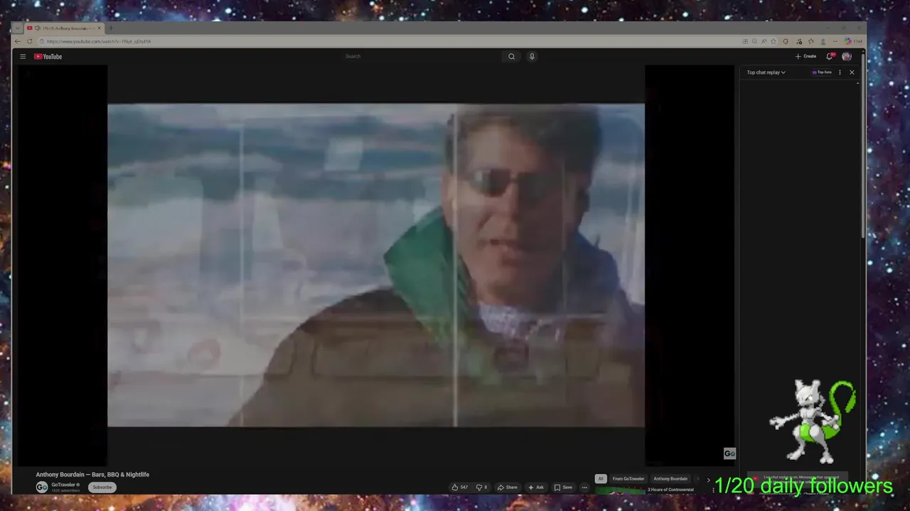This screenshot has height=511, width=910.
Task: Zoom page using magnifier address icon
Action: (754, 41)
